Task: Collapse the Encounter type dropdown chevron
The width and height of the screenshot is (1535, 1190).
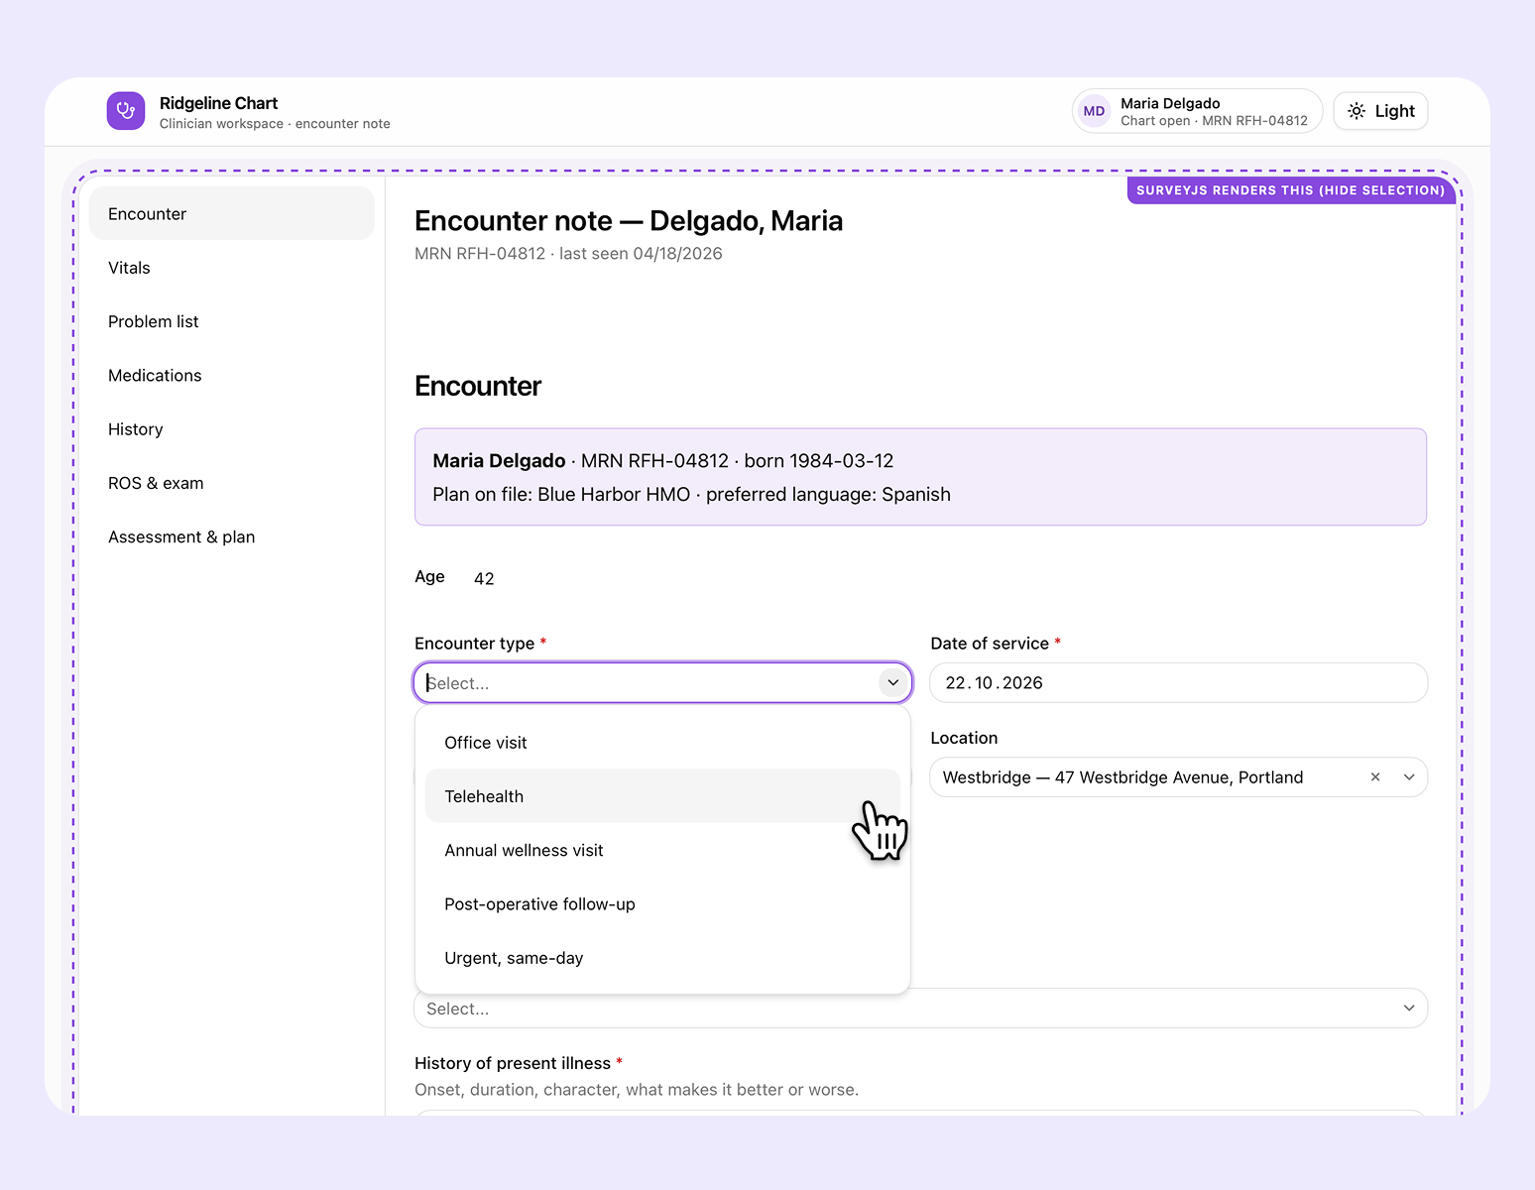Action: click(893, 682)
